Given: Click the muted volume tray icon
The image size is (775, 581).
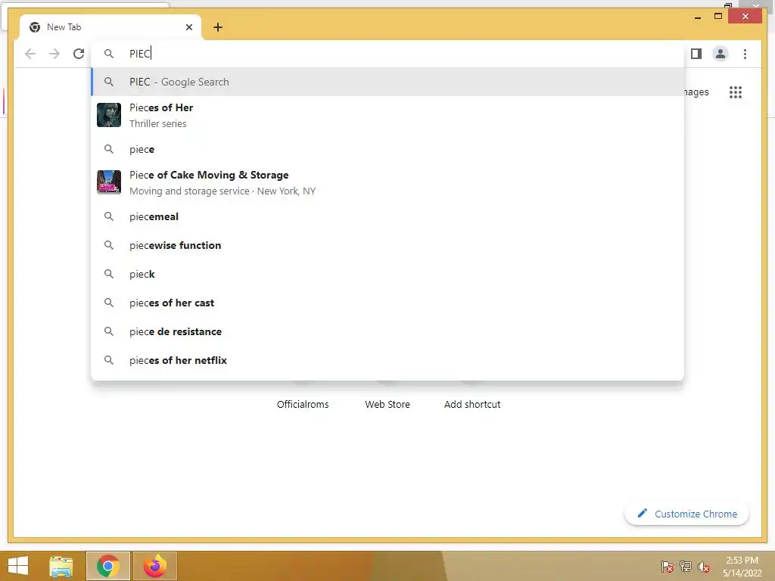Looking at the screenshot, I should tap(704, 566).
